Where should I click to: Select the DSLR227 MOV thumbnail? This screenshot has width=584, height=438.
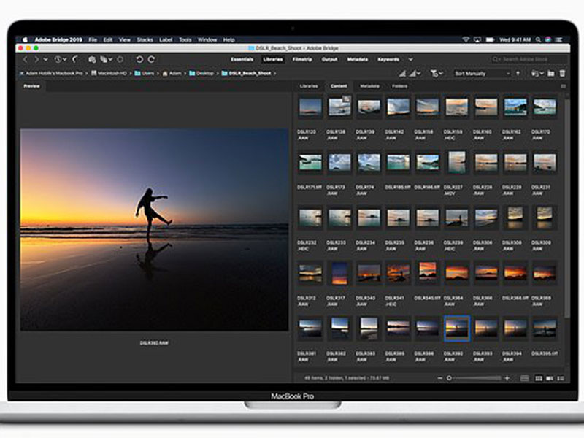point(457,162)
